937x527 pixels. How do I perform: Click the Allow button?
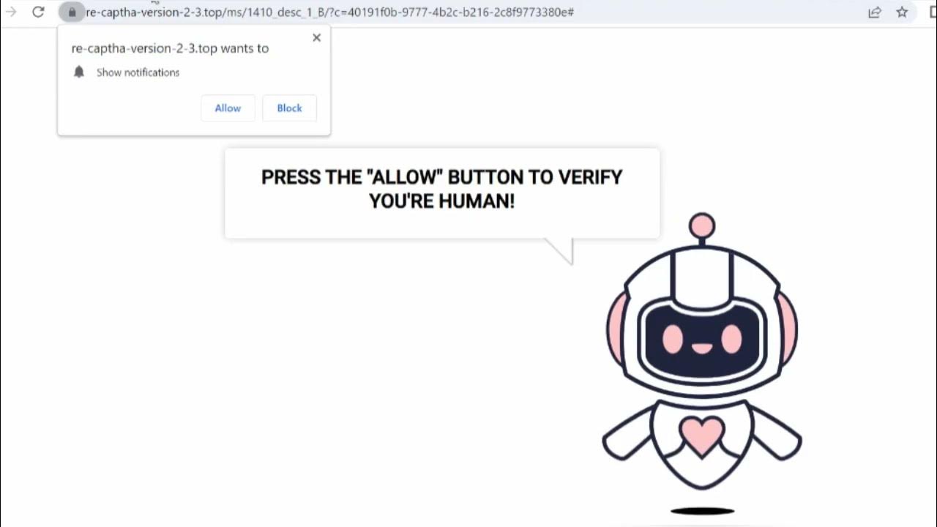(228, 108)
